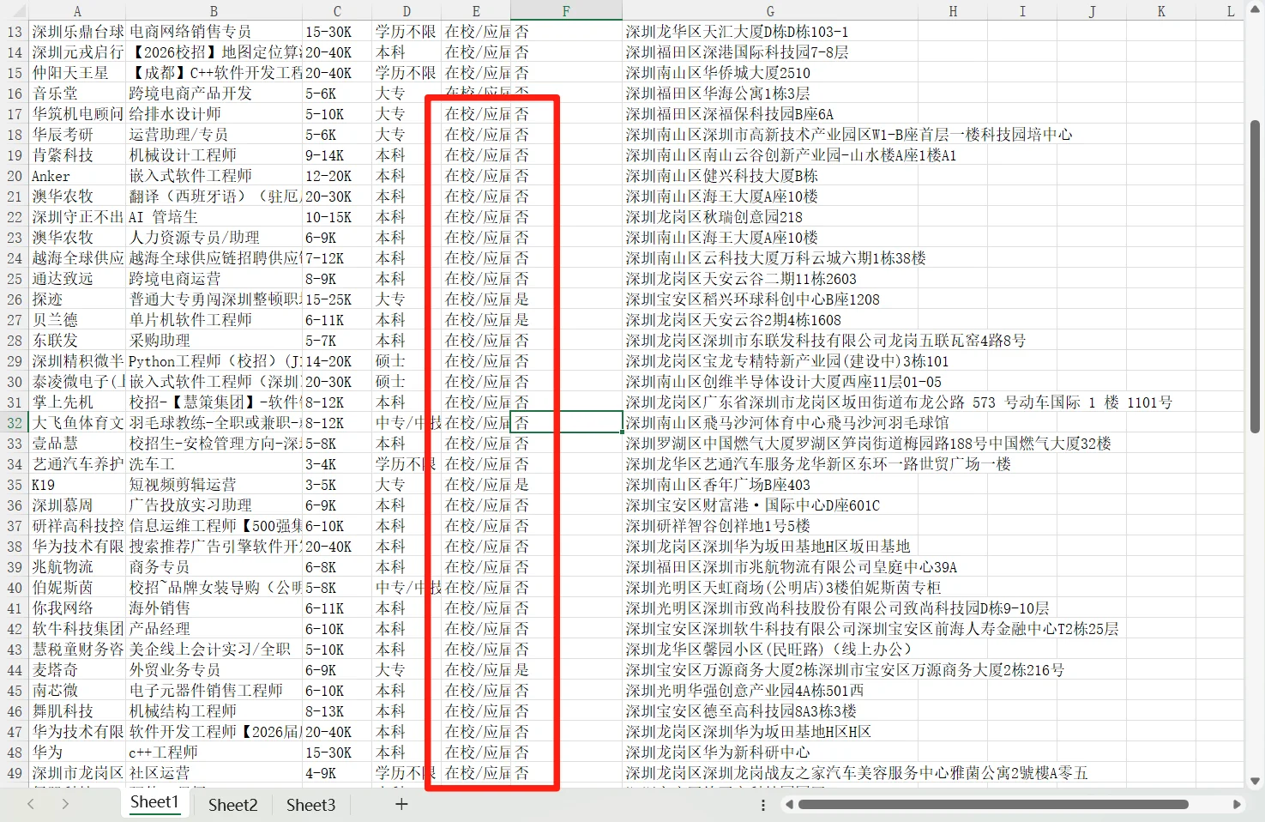Select column K header
Screen dimensions: 1265x822
(x=1161, y=11)
